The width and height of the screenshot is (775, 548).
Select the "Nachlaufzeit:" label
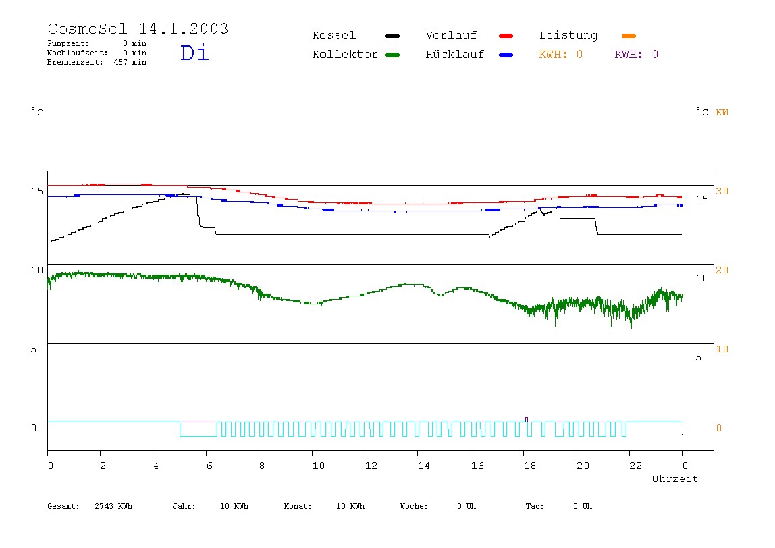(77, 53)
